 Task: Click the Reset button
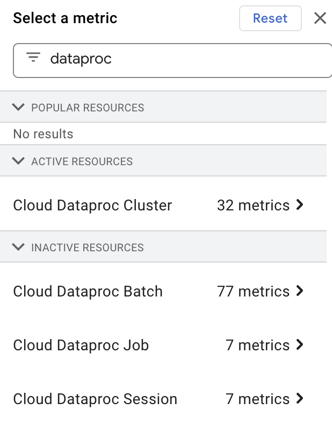(x=270, y=18)
